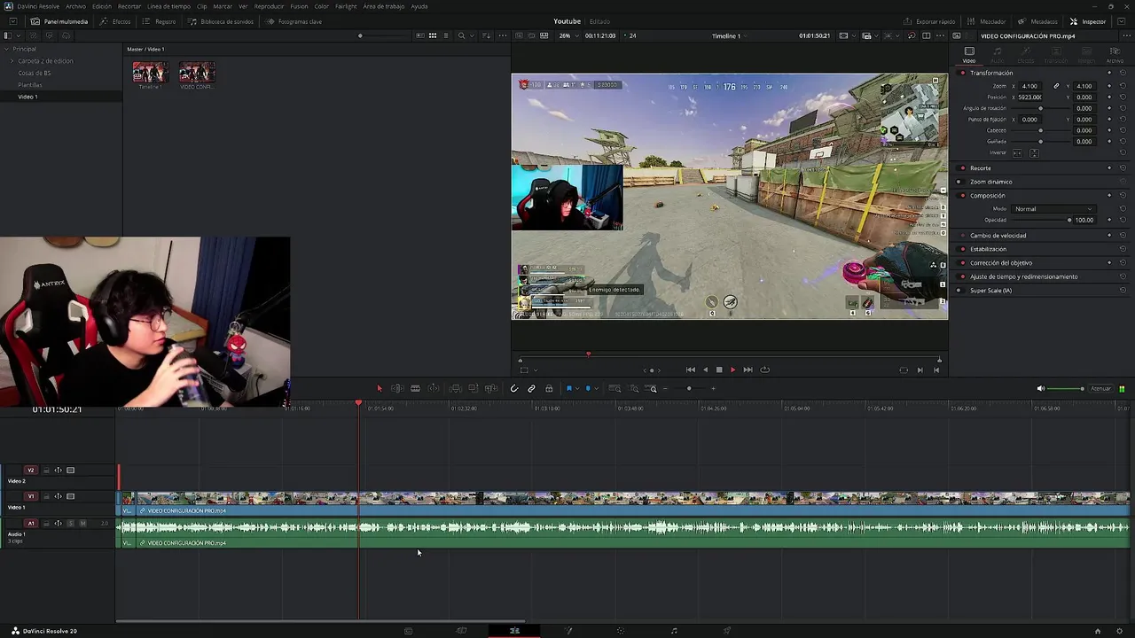
Task: Open the Fairlight menu
Action: pos(346,6)
